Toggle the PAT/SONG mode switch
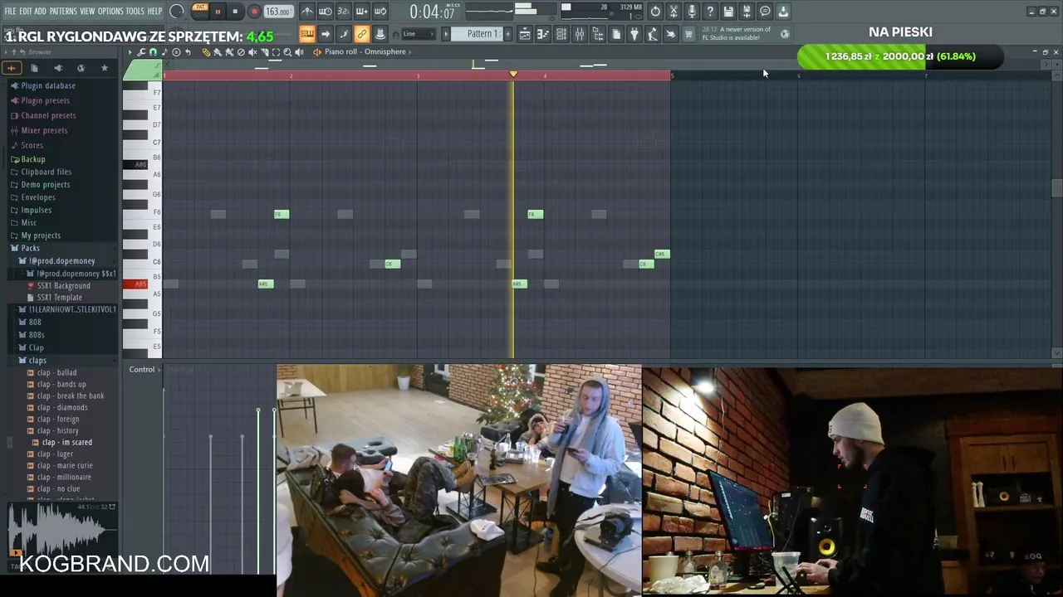This screenshot has width=1063, height=597. 200,11
